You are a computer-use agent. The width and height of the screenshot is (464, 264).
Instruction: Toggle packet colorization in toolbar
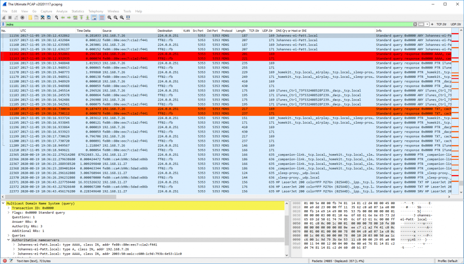click(101, 17)
